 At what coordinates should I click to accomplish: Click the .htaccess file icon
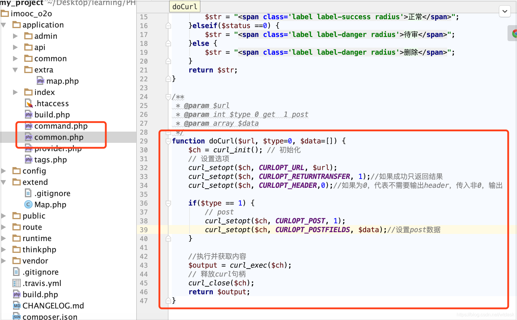(29, 104)
